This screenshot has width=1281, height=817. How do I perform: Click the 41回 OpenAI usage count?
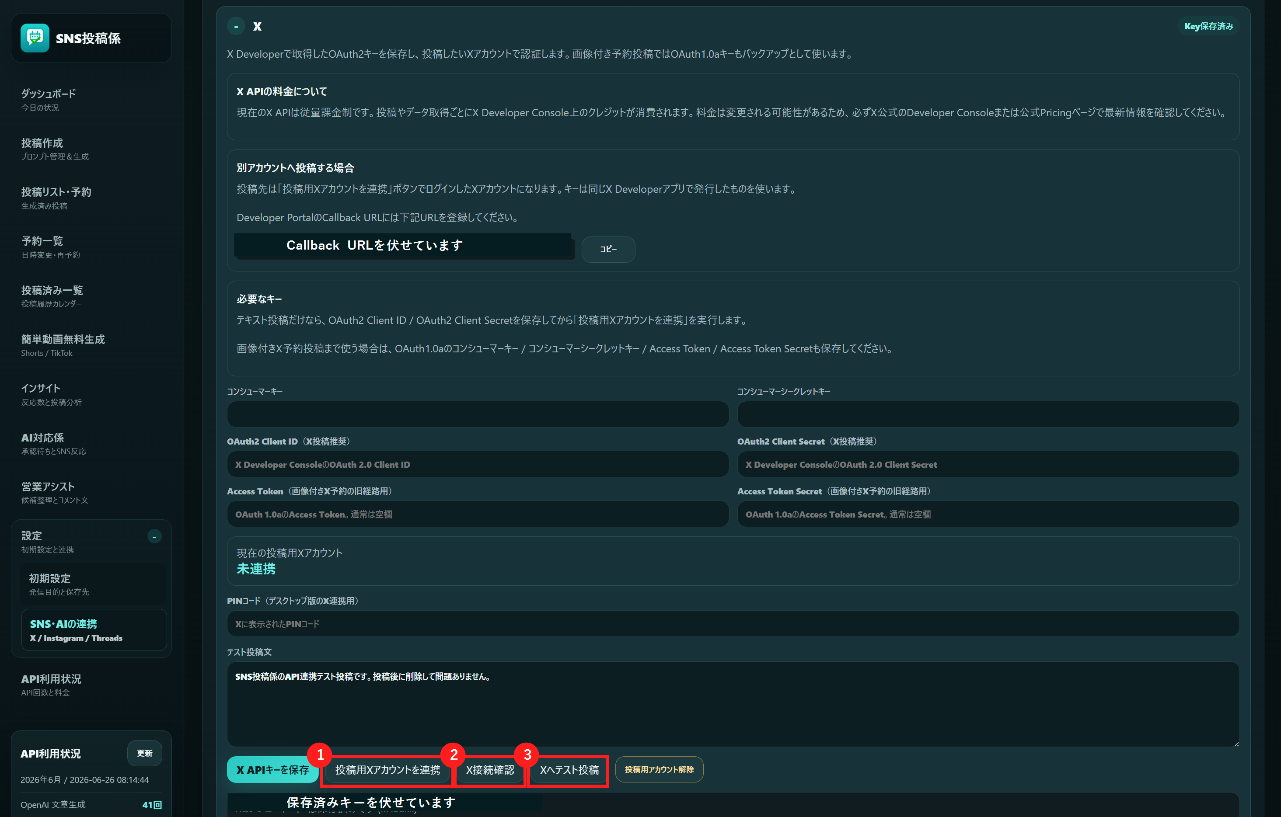point(152,805)
